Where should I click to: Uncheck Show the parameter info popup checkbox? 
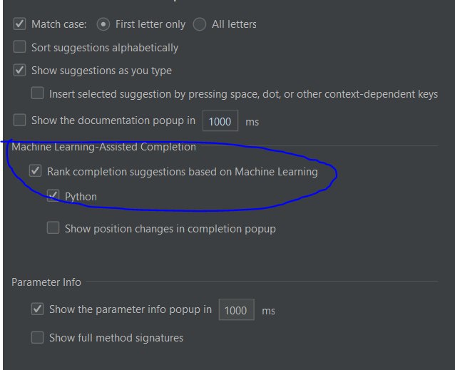coord(38,309)
